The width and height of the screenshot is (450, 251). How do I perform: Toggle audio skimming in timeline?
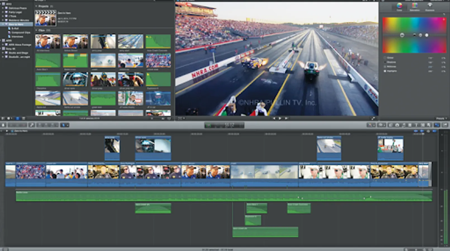click(422, 131)
